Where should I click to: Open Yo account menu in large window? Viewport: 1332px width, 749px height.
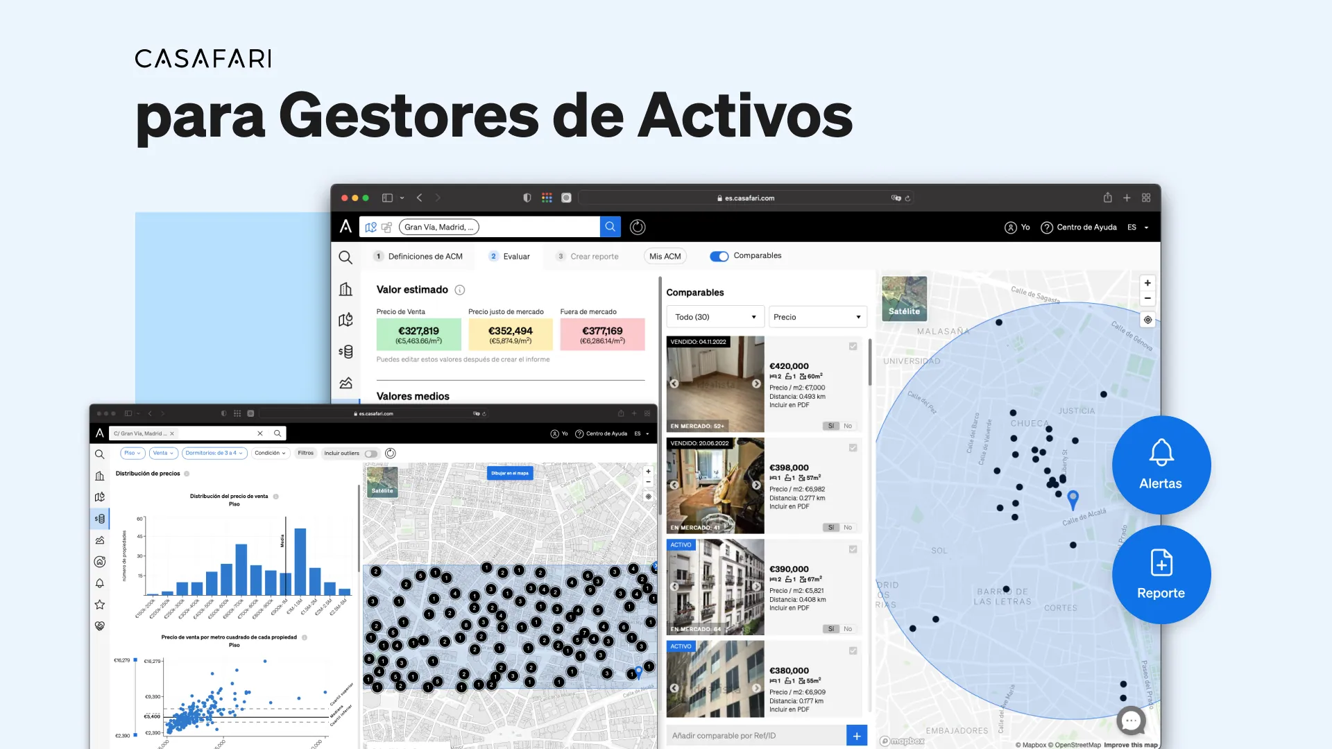1017,227
